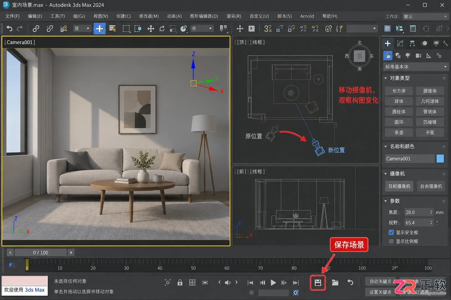Click the save scene floppy icon

click(318, 283)
